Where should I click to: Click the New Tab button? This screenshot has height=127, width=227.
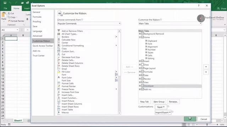(144, 102)
